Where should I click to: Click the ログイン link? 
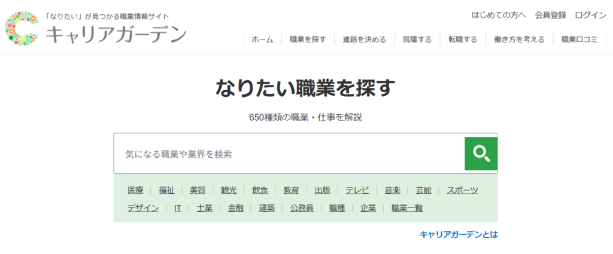(590, 15)
